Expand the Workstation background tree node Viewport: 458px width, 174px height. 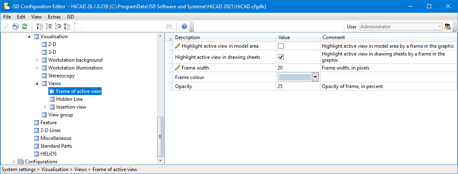pyautogui.click(x=37, y=60)
